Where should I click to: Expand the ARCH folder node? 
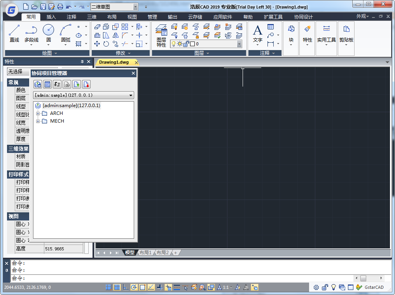click(38, 113)
